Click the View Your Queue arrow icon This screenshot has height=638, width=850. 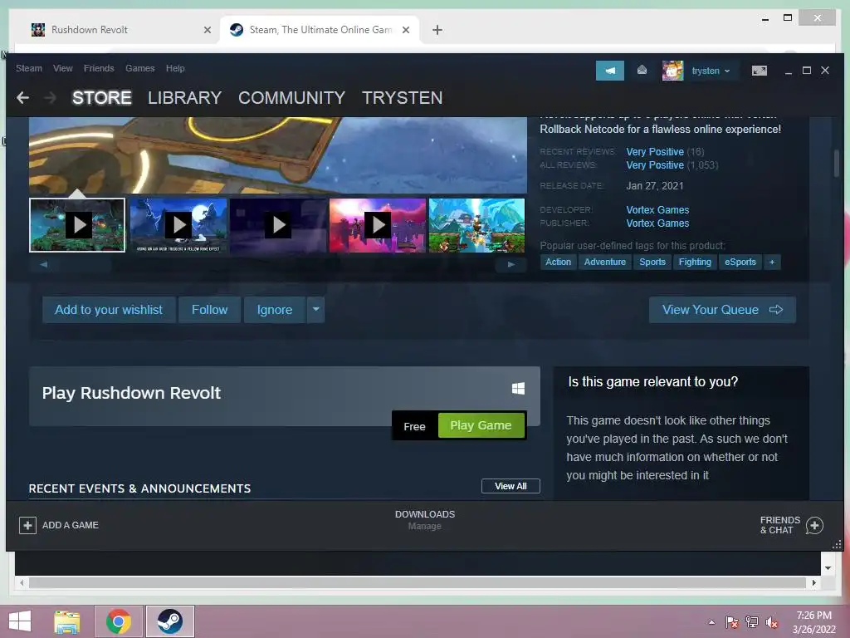coord(776,310)
